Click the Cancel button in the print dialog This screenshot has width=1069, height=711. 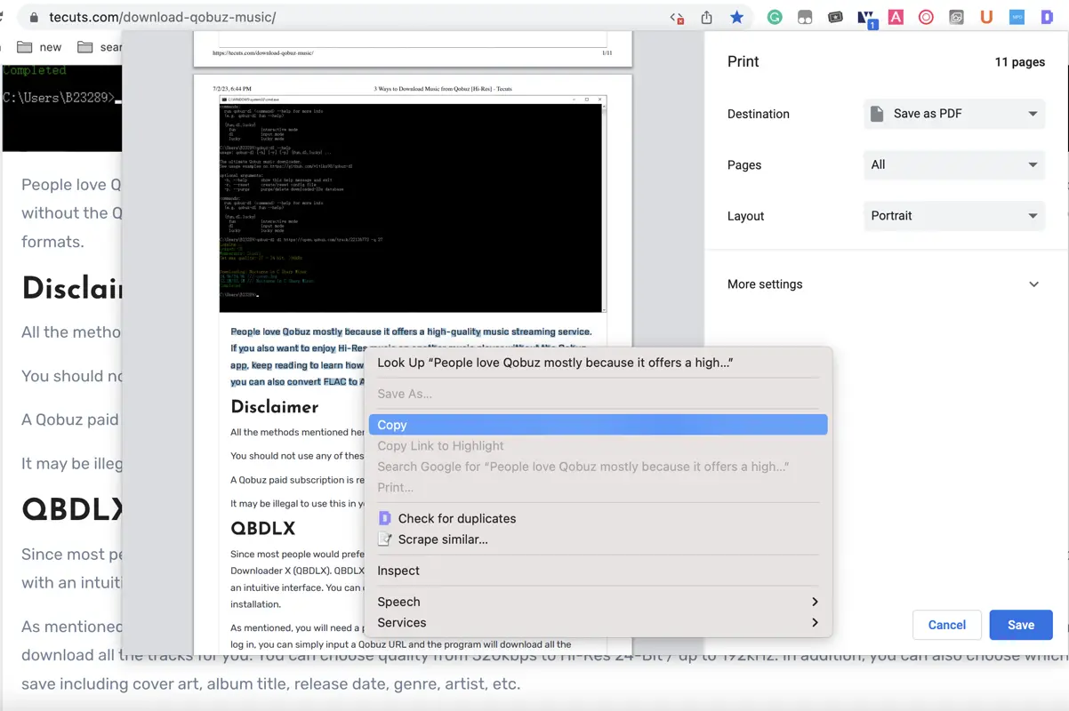pos(946,625)
